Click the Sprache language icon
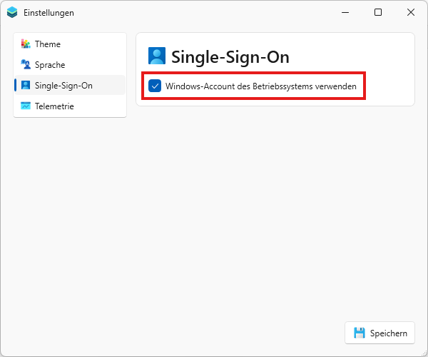The image size is (428, 357). [x=26, y=64]
